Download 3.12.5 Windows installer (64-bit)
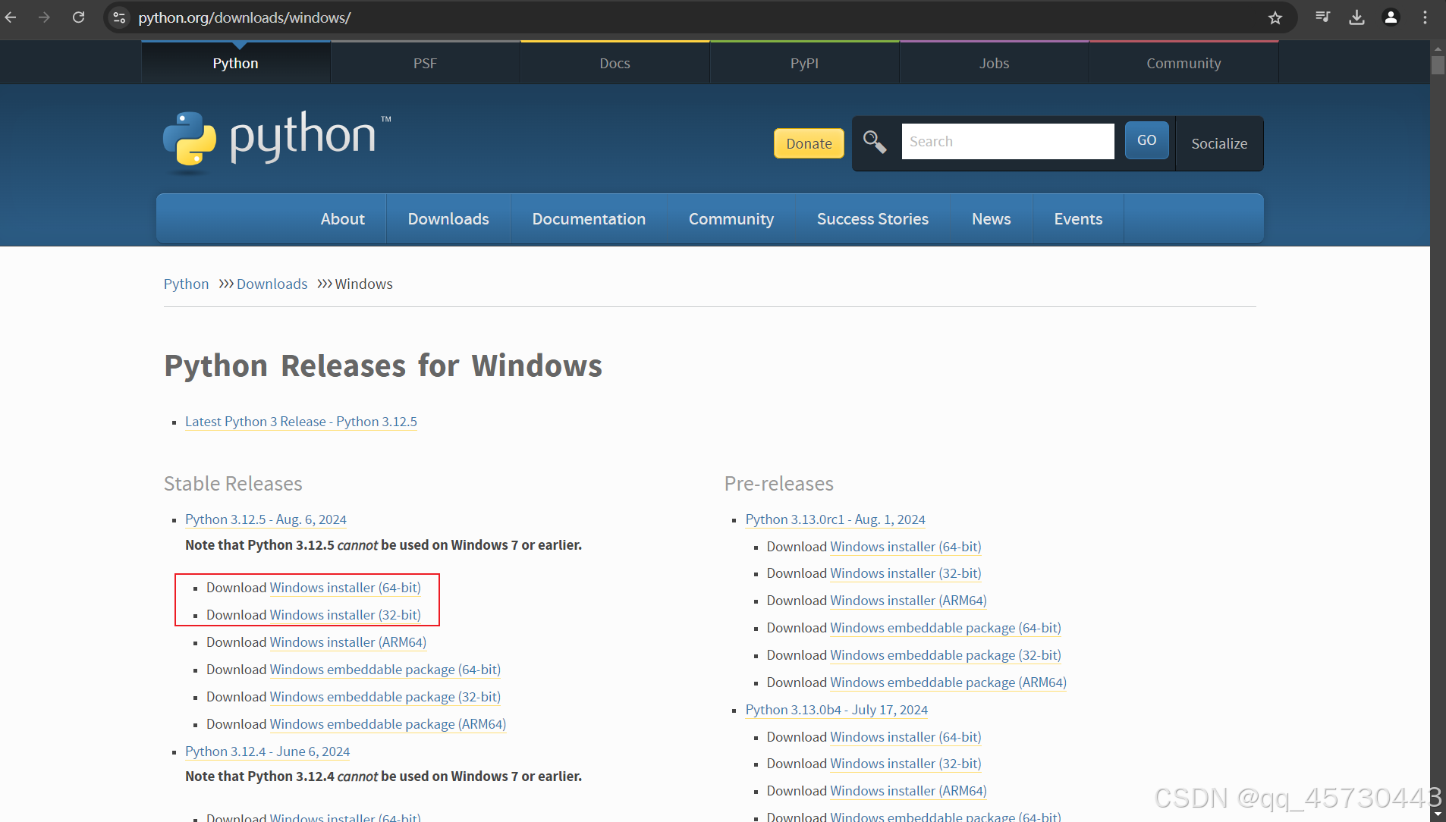The height and width of the screenshot is (822, 1446). (x=345, y=588)
